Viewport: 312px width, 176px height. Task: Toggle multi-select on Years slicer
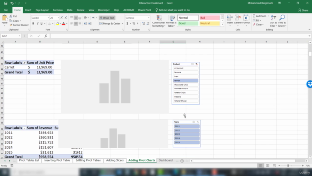194,122
